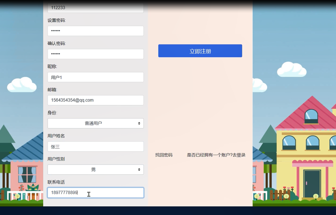Click into the 设置密码 password field
Viewport: 336px width, 215px height.
pyautogui.click(x=96, y=31)
